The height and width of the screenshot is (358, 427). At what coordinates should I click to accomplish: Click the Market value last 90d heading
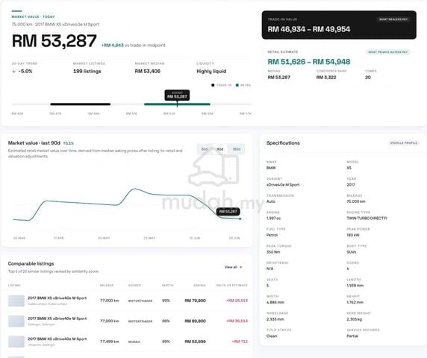(34, 142)
